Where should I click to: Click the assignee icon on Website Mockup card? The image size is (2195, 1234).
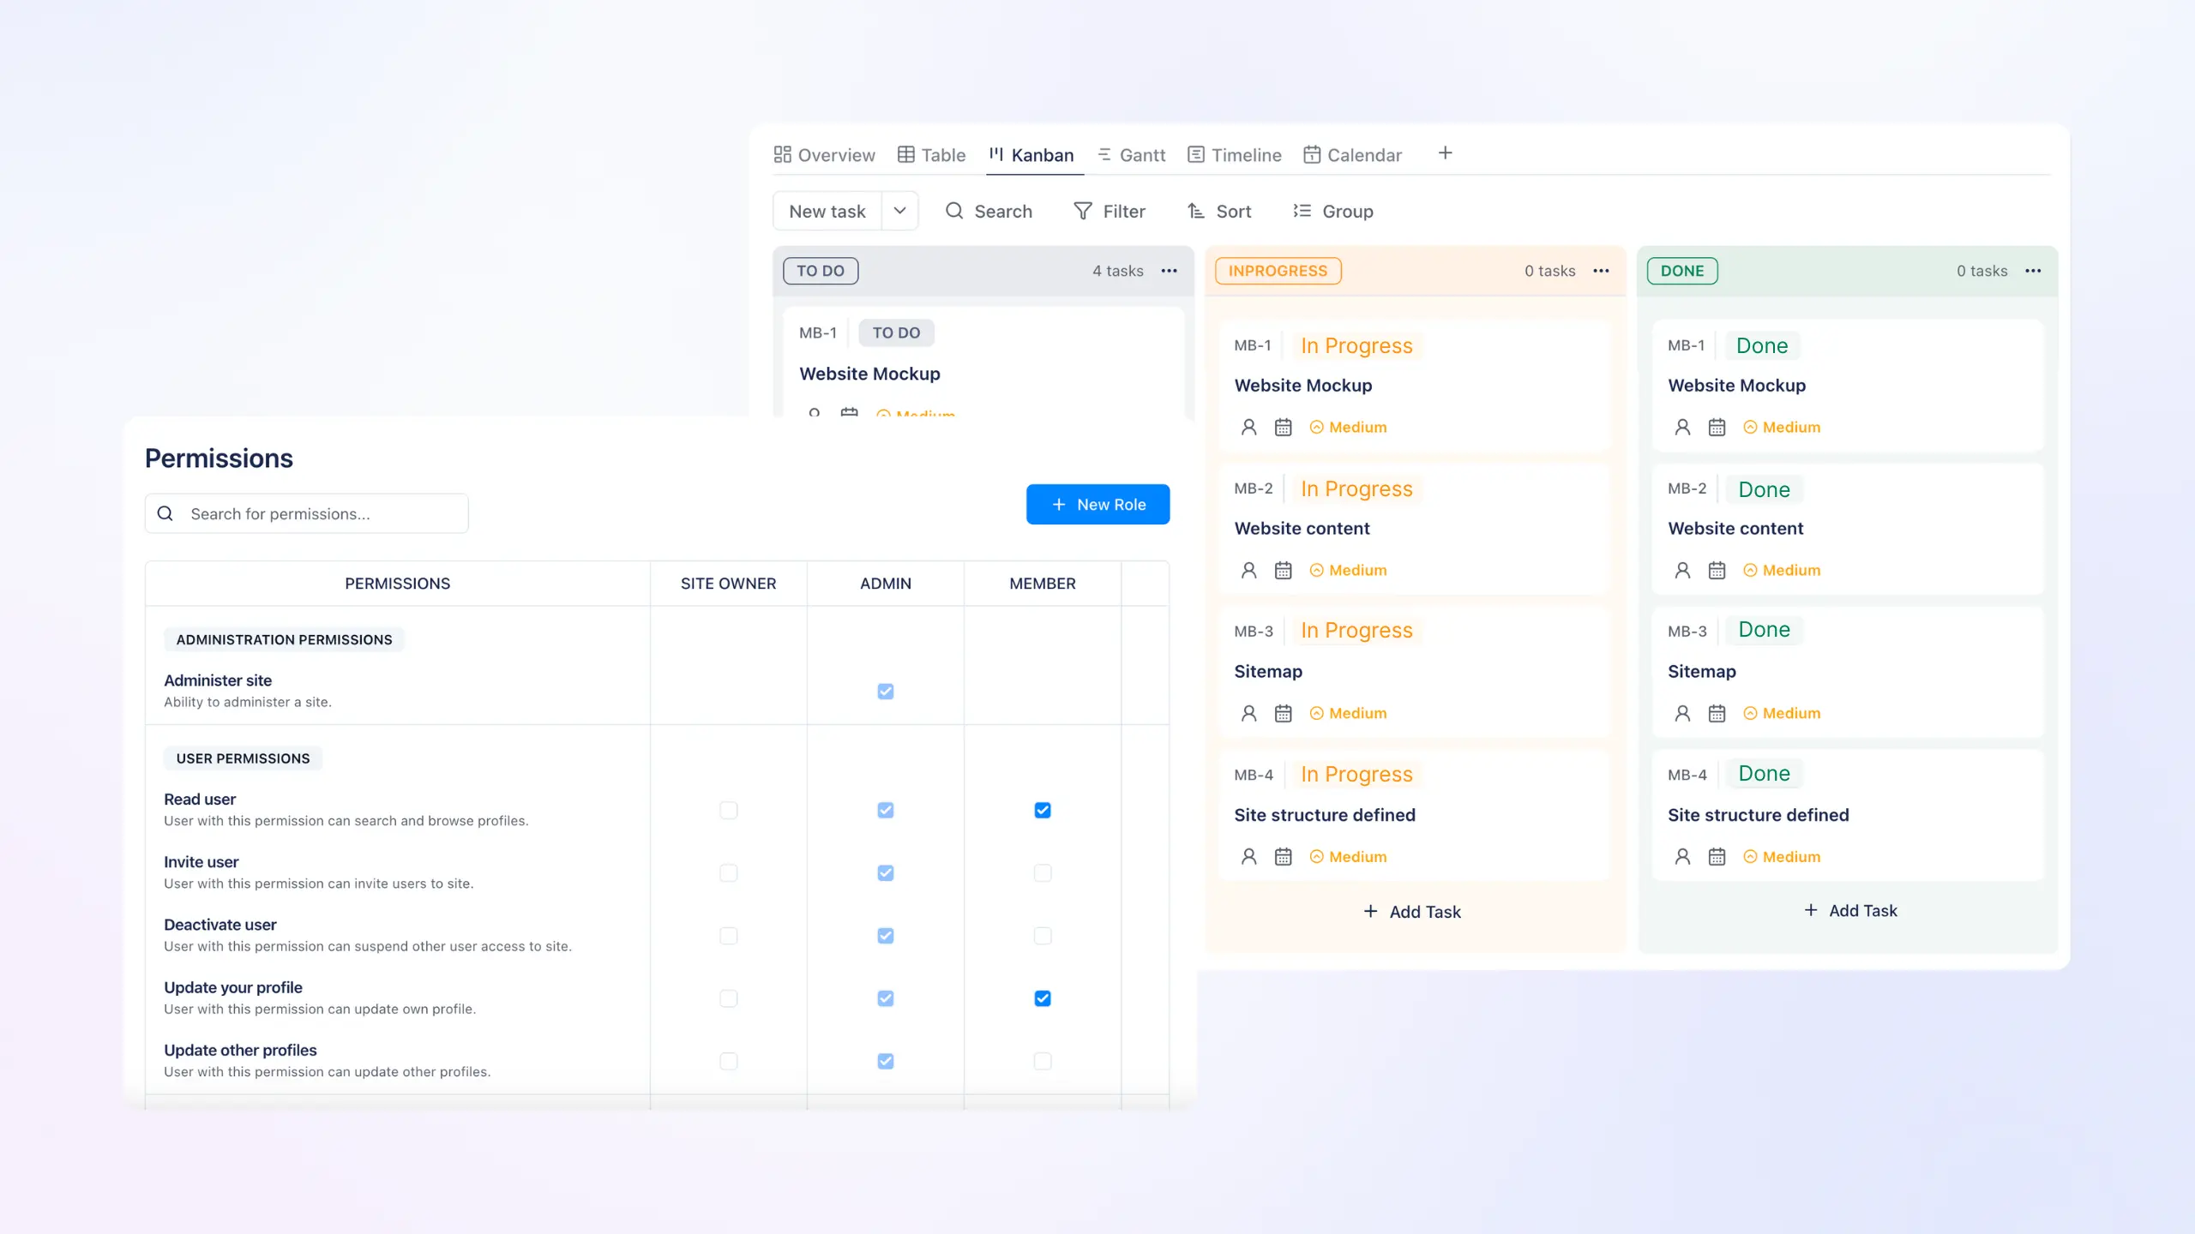point(1248,427)
